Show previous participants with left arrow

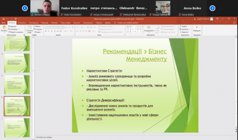[25, 8]
